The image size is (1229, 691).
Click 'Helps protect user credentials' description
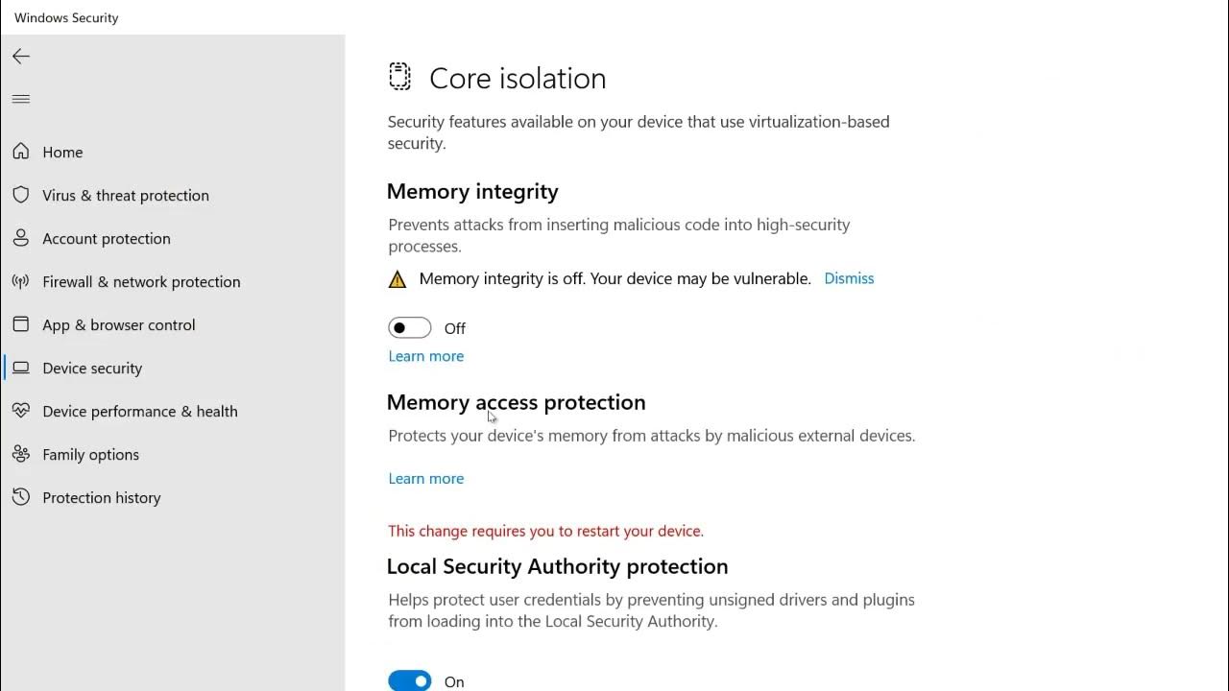[x=652, y=610]
